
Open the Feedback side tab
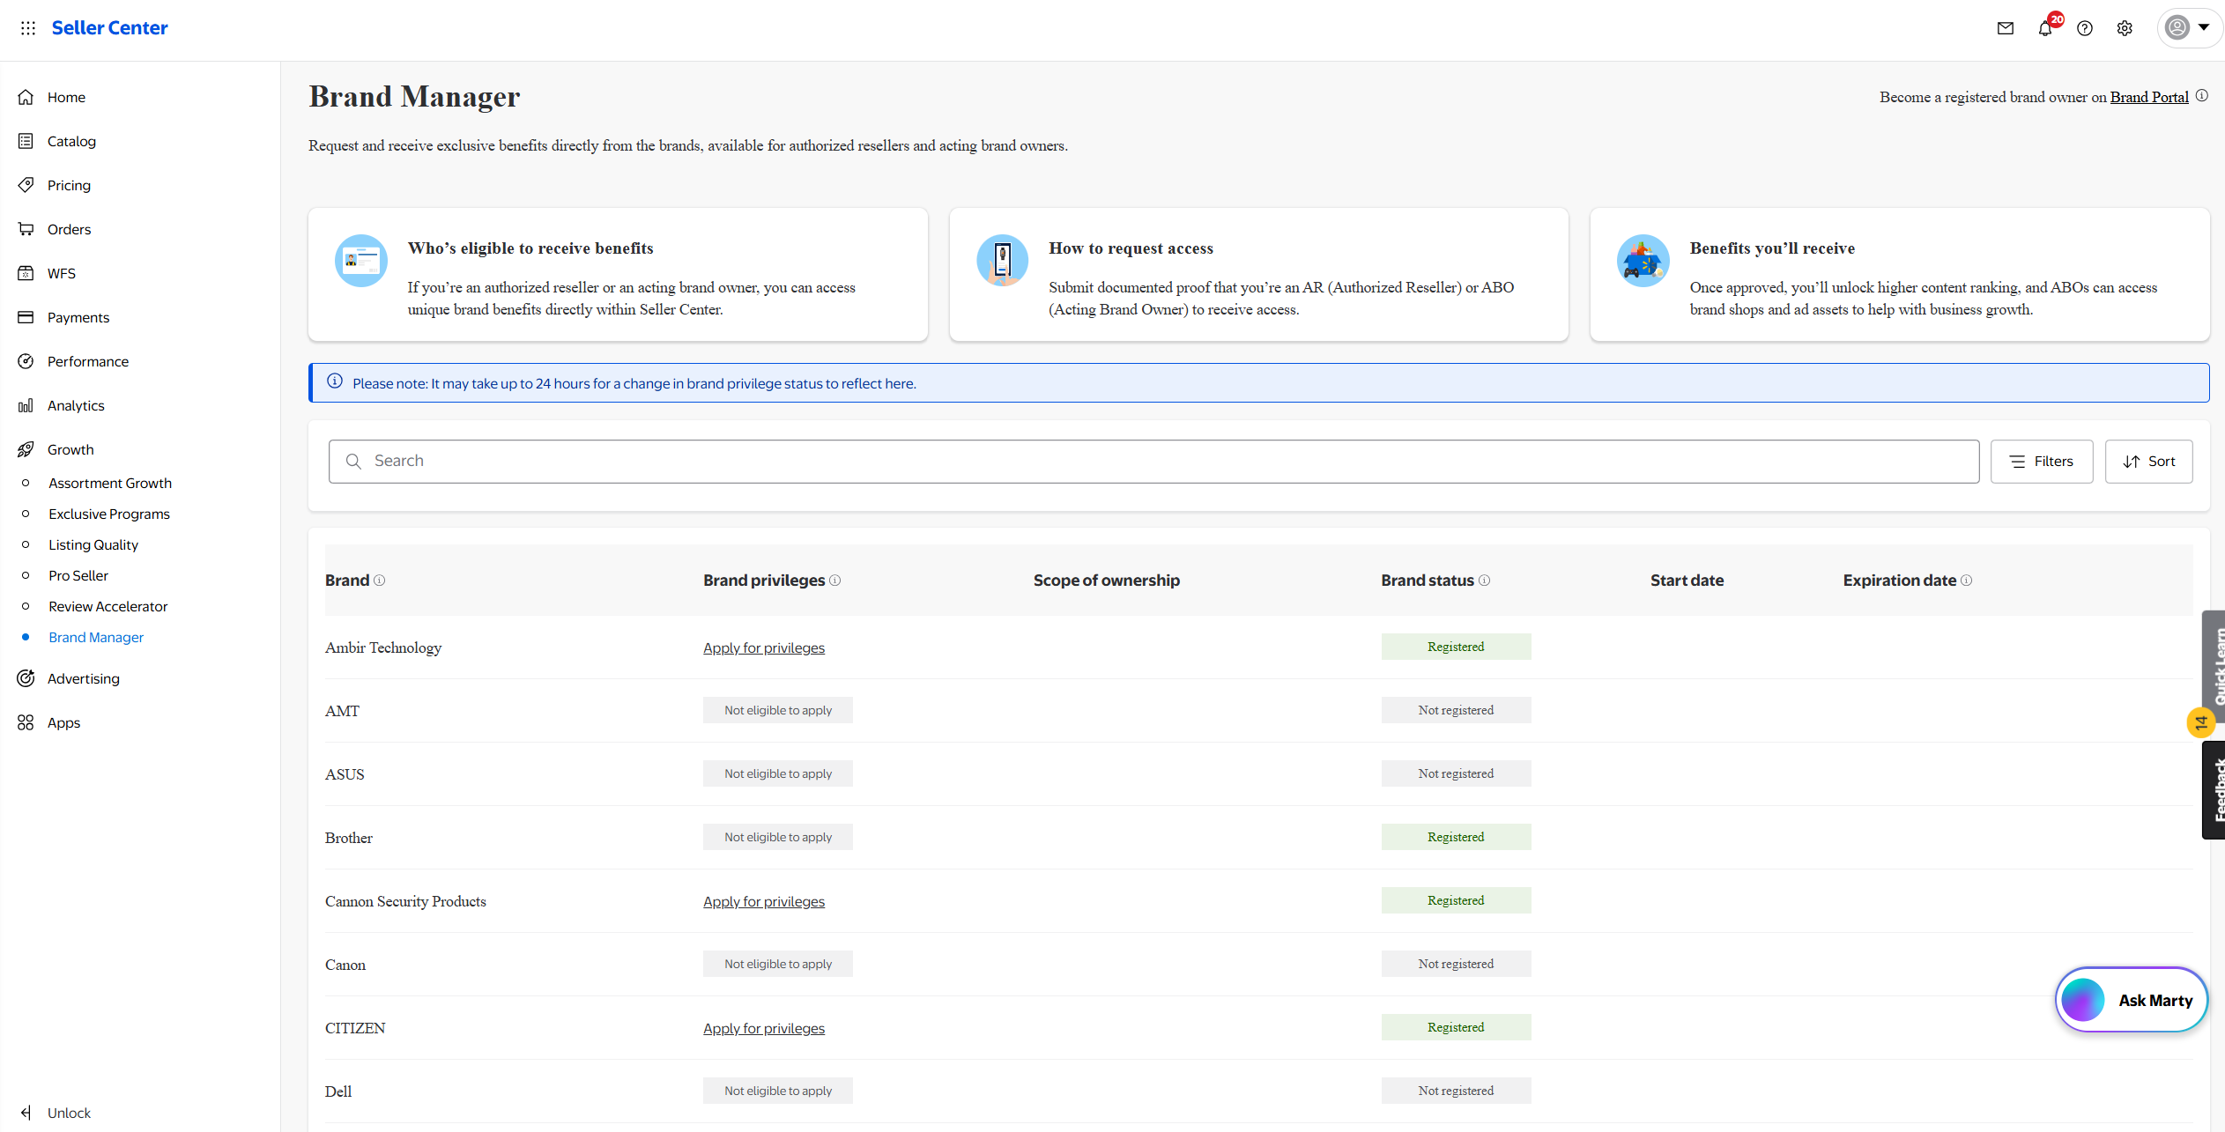tap(2214, 789)
